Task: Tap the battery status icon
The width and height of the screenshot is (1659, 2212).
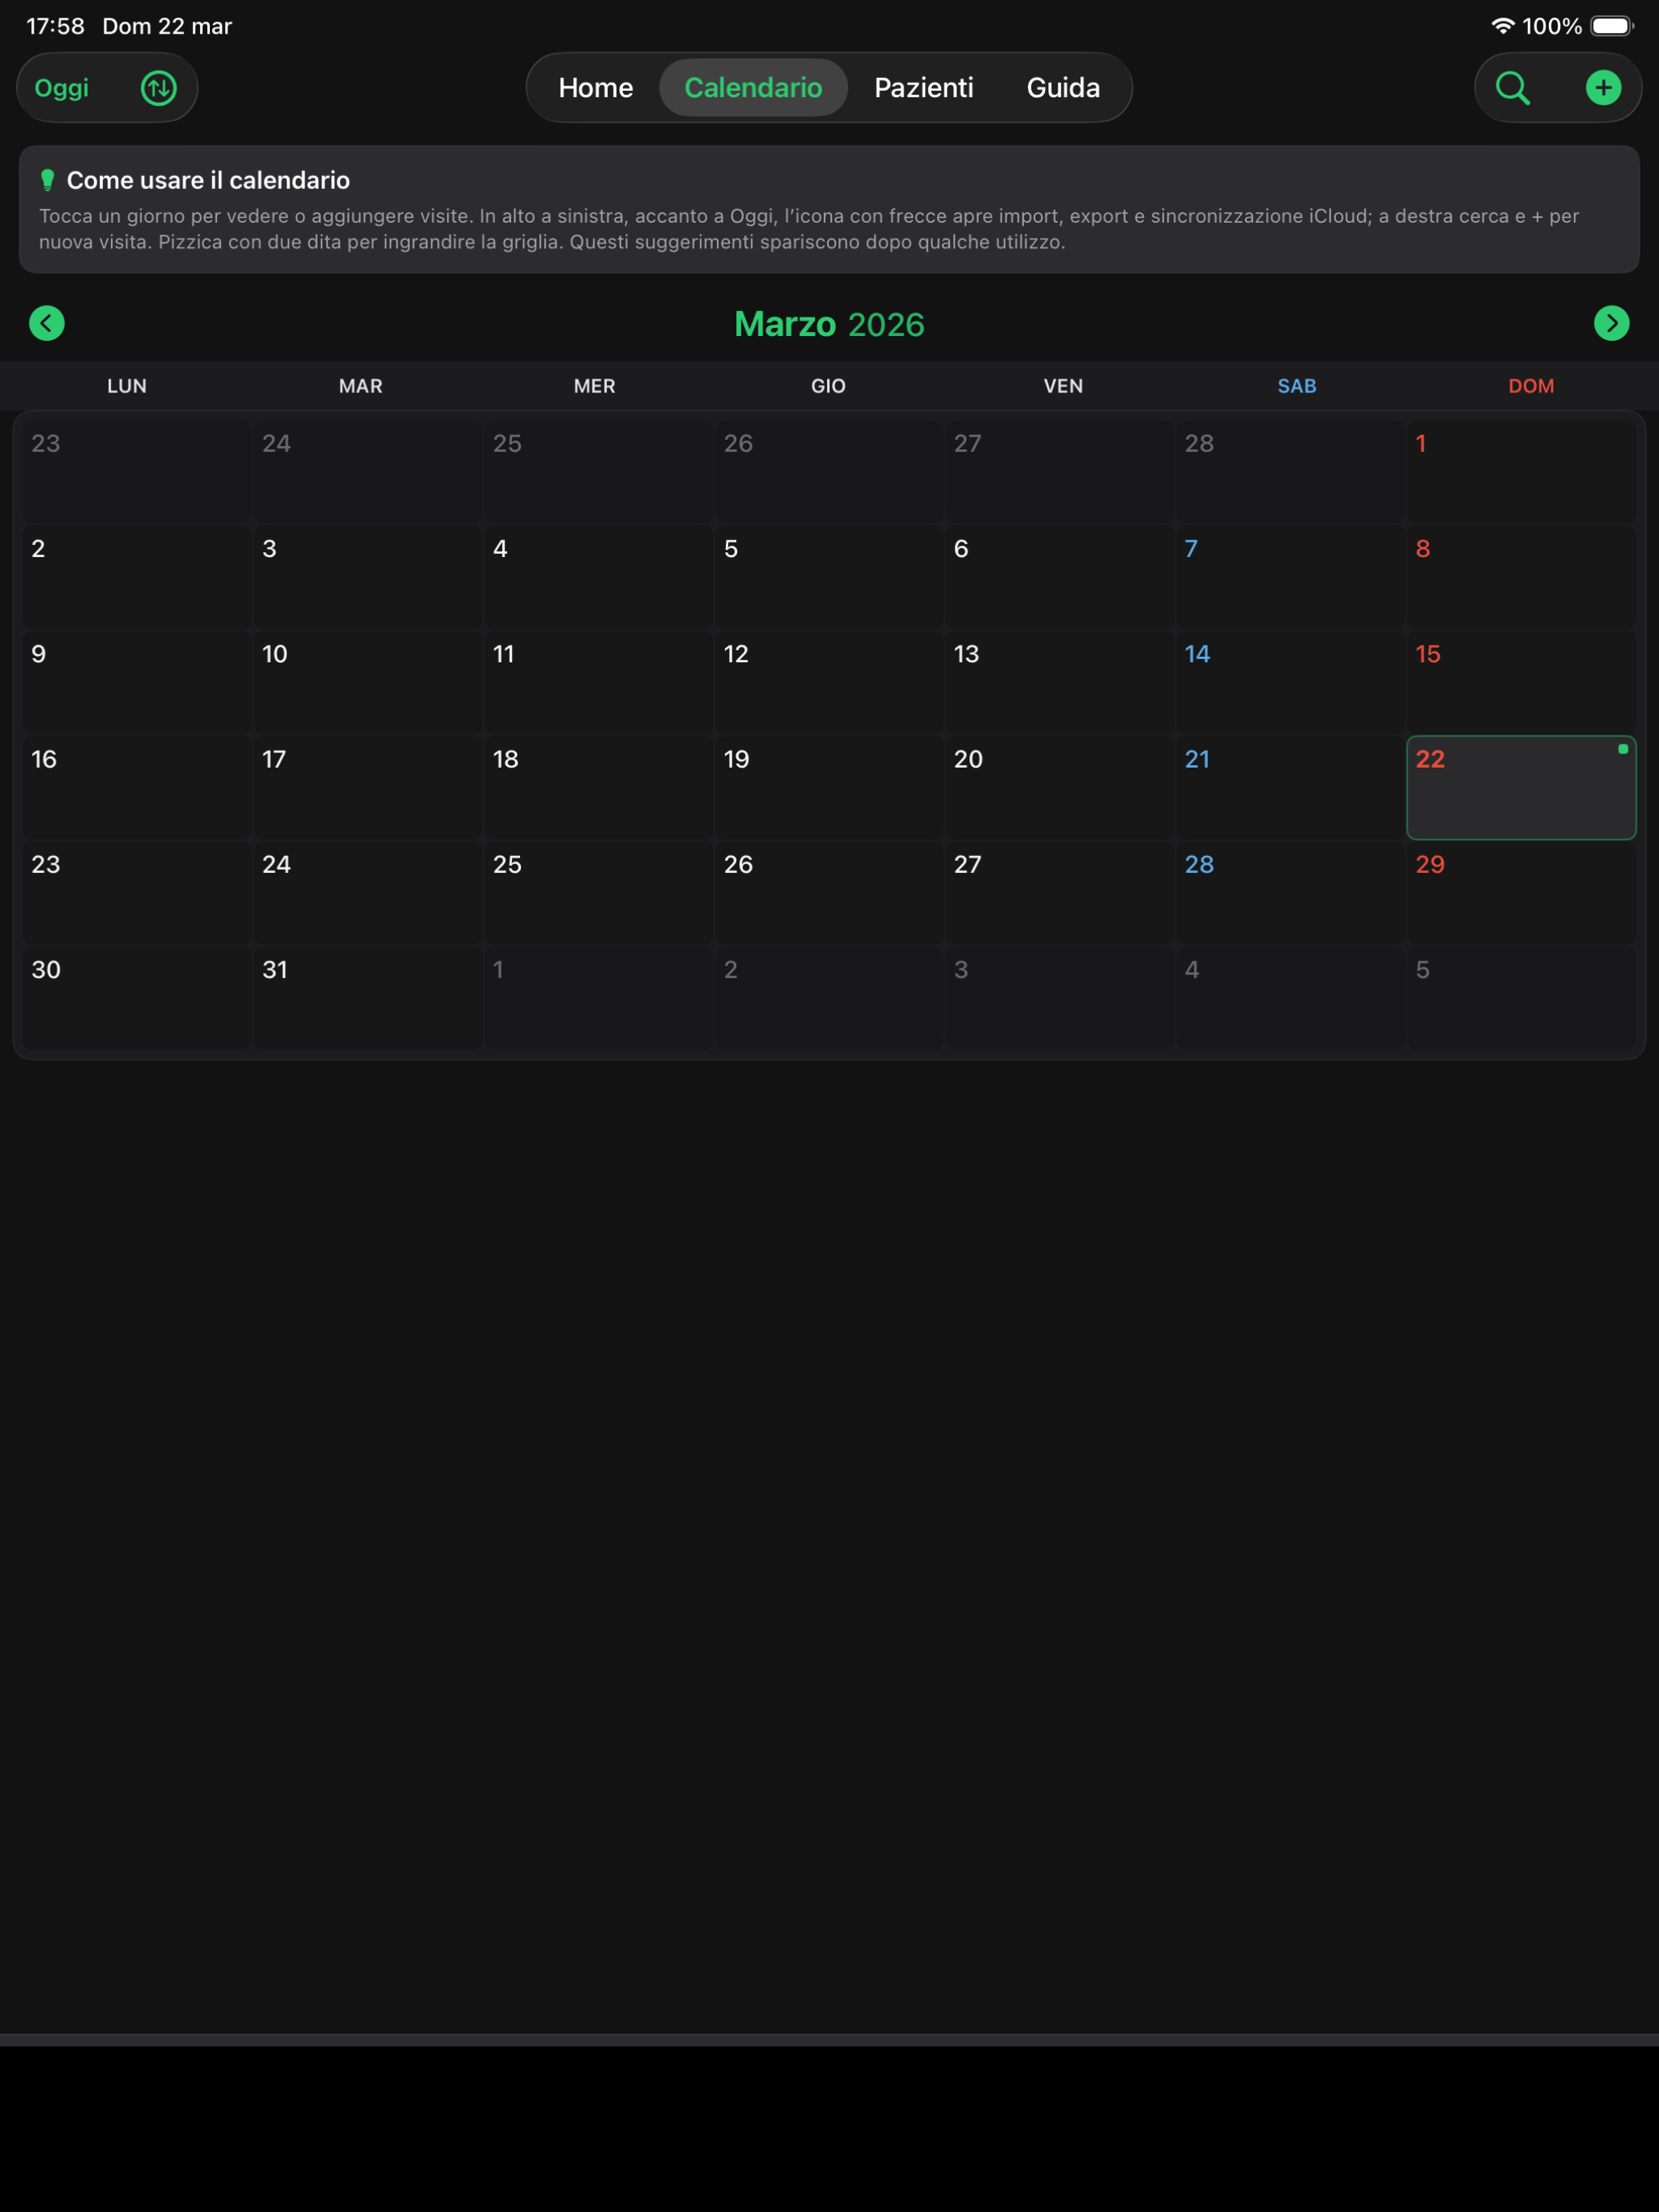Action: click(1612, 26)
